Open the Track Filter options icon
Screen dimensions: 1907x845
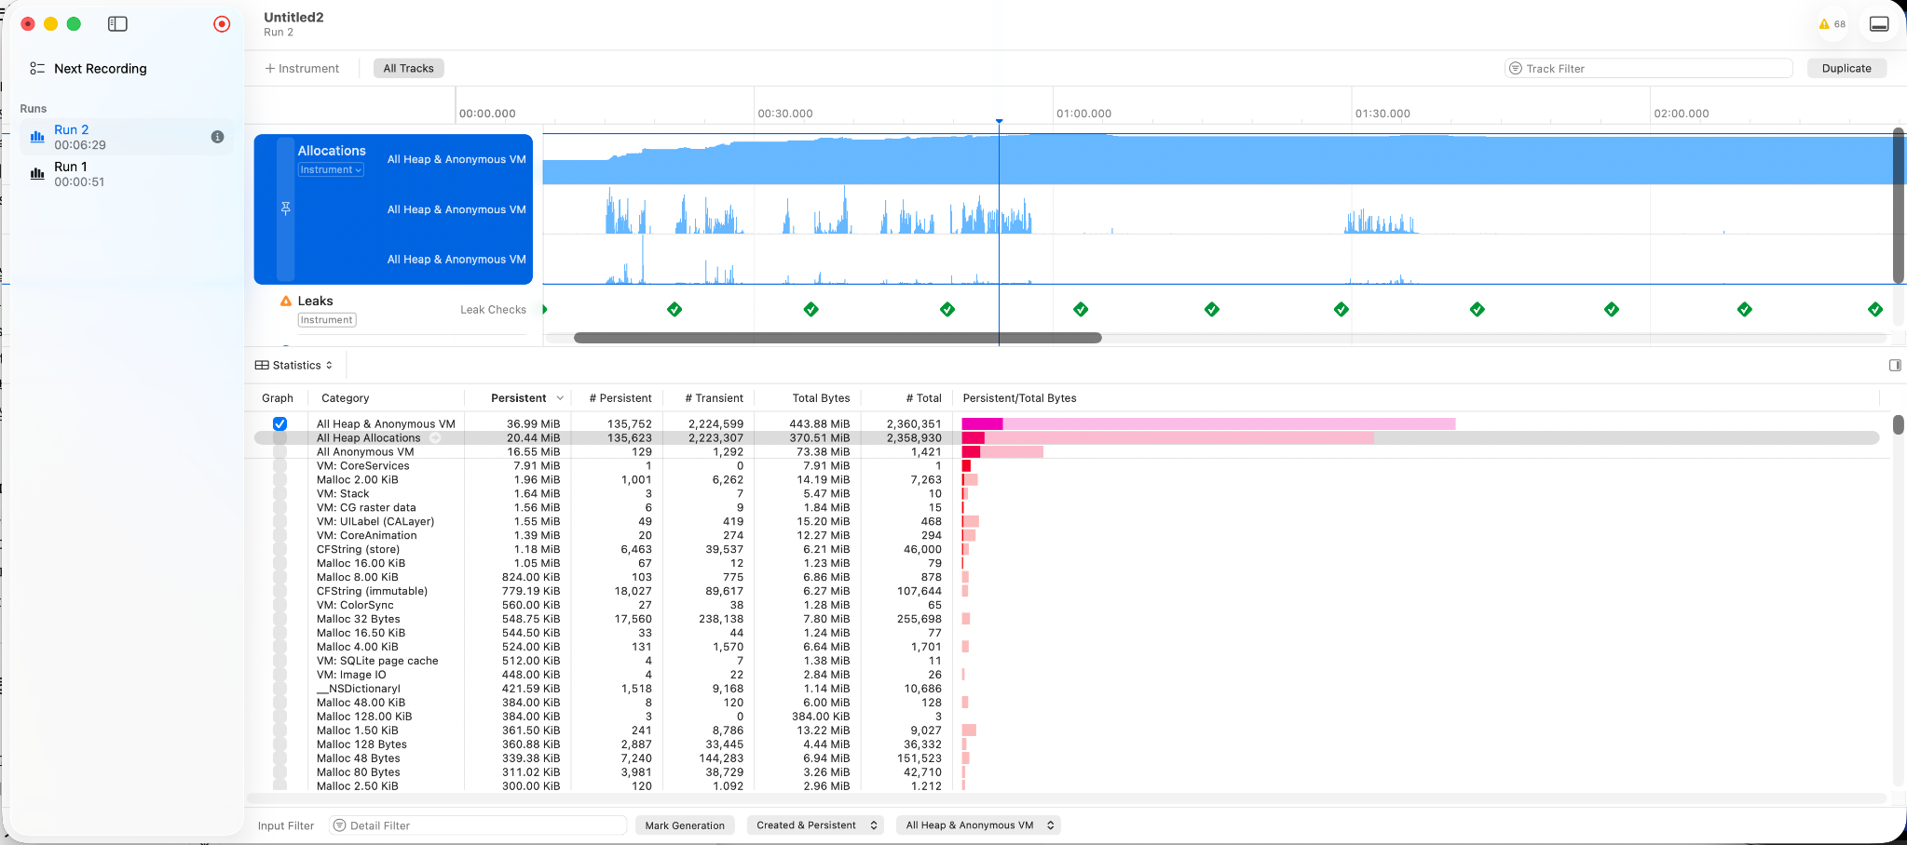(1516, 68)
